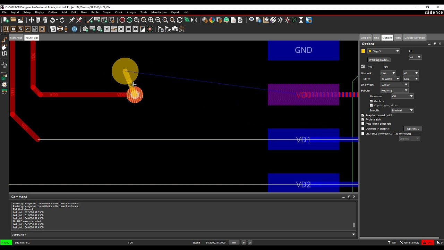Screen dimensions: 444x250
Task: Open the Shove vias Off dropdown
Action: point(402,96)
